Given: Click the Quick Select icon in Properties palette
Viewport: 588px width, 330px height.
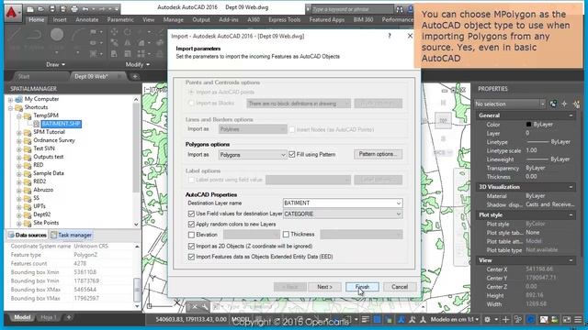Looking at the screenshot, I should click(x=576, y=104).
